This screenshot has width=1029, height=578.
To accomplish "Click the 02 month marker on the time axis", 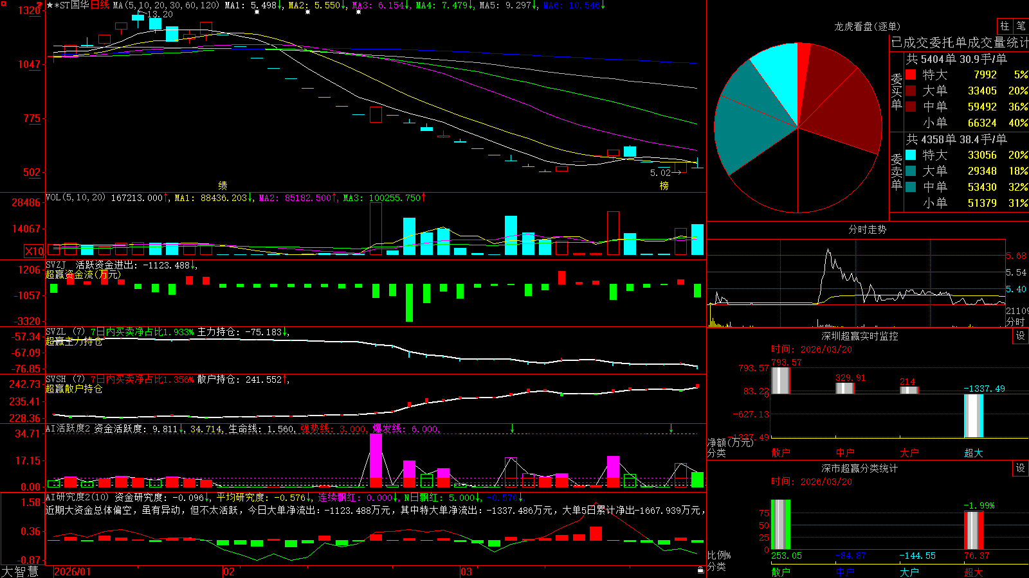I will (229, 572).
